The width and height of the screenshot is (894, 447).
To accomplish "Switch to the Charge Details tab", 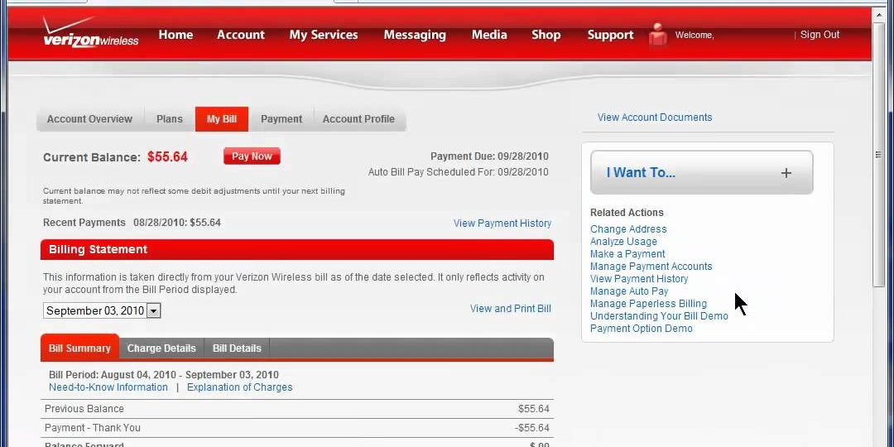I will click(161, 348).
